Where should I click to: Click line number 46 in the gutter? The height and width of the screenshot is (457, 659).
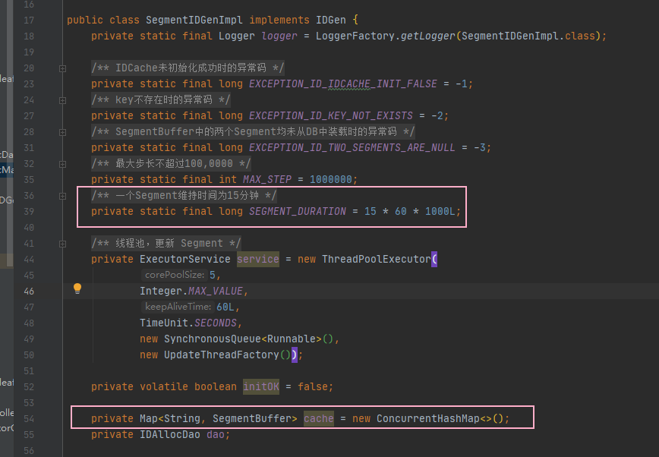29,292
